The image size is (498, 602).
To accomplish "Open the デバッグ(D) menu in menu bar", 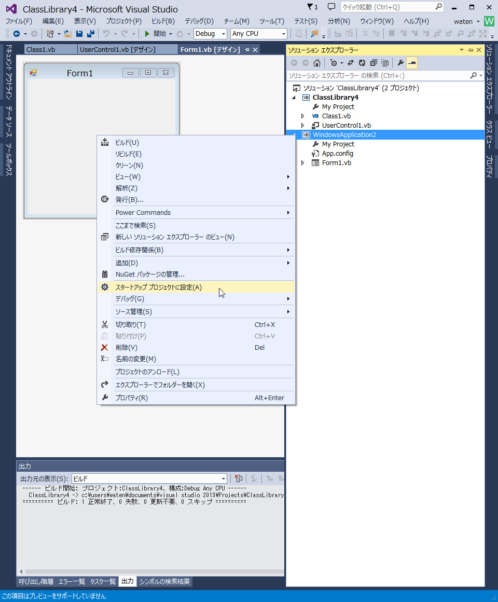I will click(199, 21).
